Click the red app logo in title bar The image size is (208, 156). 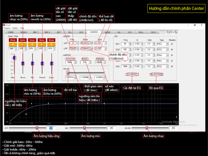click(x=4, y=25)
